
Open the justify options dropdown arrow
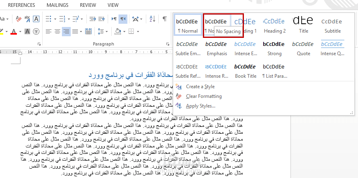click(81, 31)
